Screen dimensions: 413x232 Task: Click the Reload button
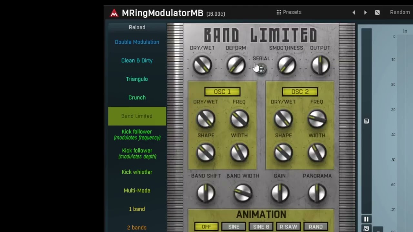tap(137, 27)
